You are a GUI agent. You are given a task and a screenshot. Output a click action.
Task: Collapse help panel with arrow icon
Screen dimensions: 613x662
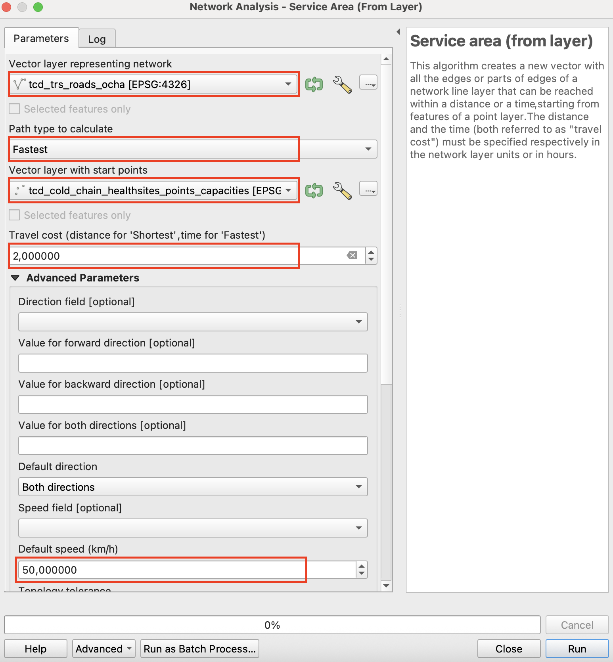tap(398, 32)
